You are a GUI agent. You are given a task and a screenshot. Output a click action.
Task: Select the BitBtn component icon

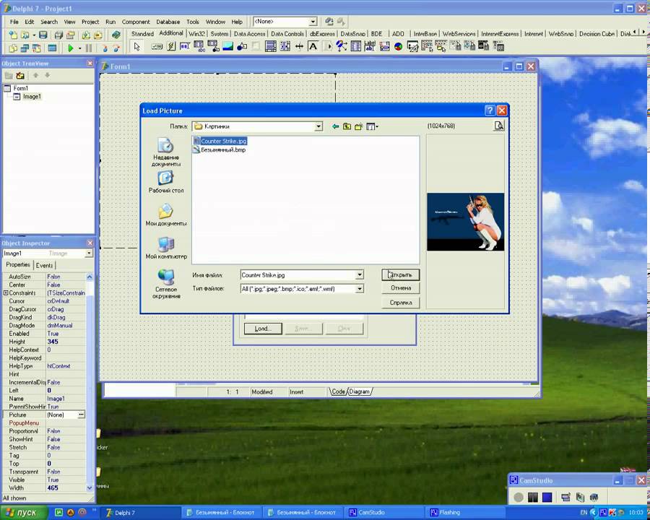pos(157,46)
